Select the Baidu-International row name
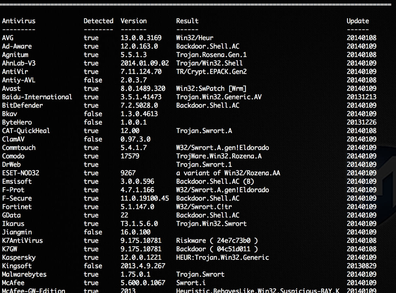Screen dimensions: 396x293 click(37, 97)
